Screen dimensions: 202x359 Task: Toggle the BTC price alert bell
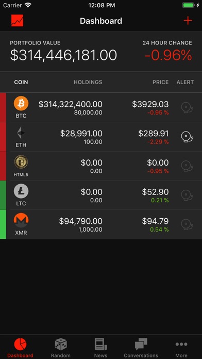(187, 108)
